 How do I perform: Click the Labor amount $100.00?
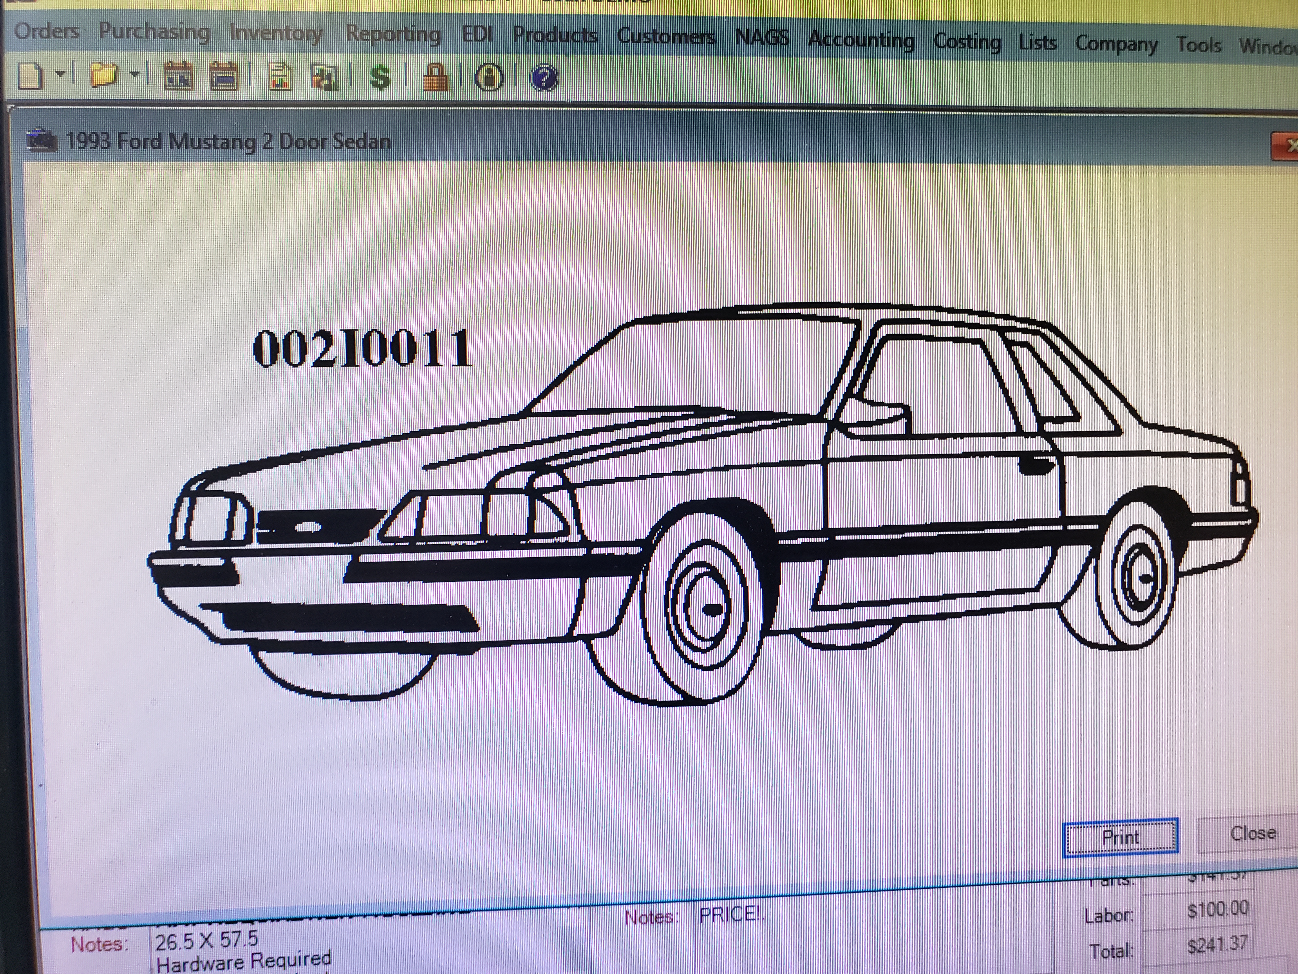1218,910
